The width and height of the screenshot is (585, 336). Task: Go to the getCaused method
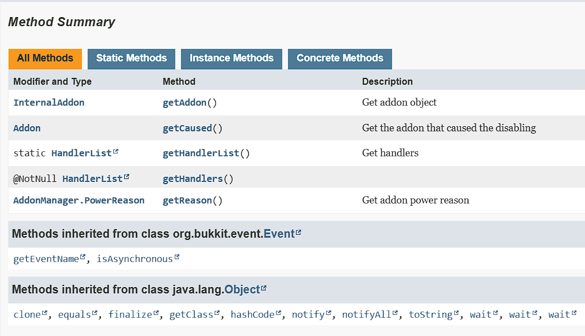click(187, 128)
